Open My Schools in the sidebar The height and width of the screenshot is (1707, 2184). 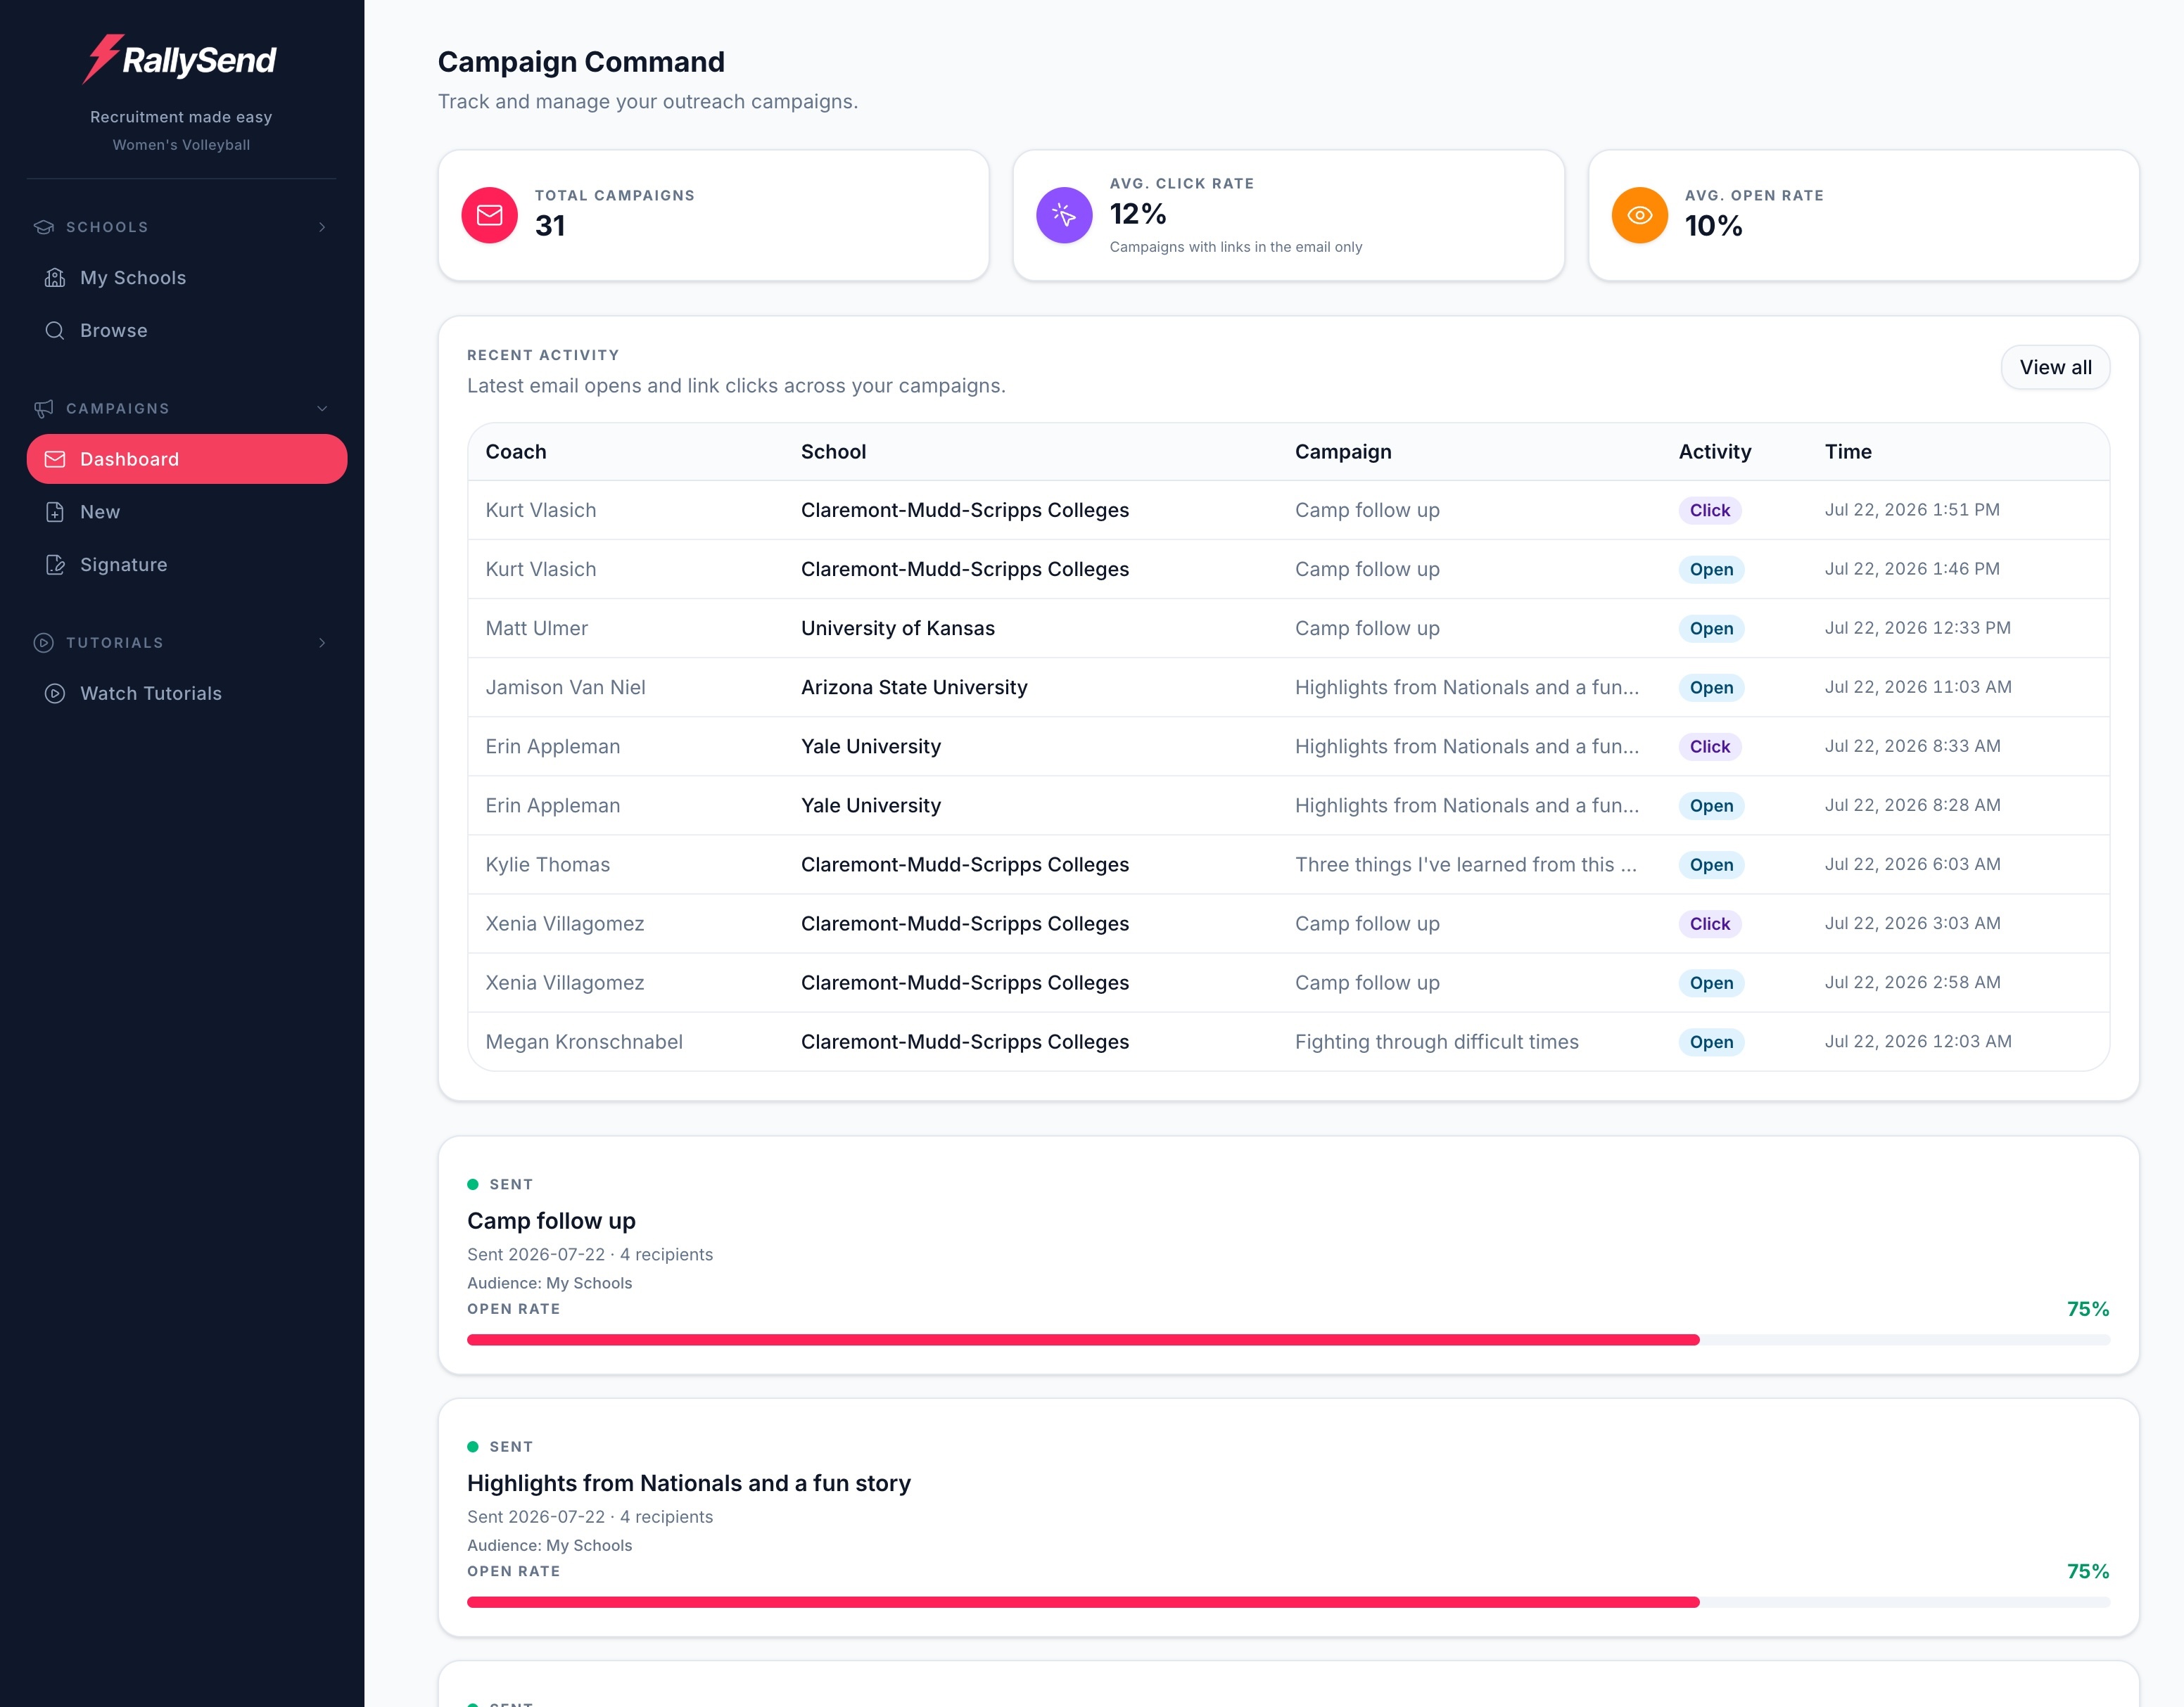[187, 278]
